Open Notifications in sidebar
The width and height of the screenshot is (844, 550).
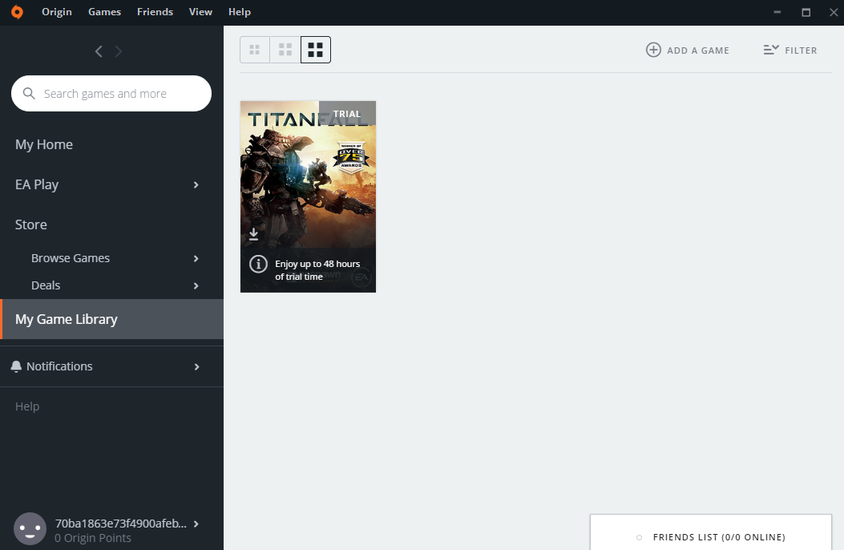tap(59, 366)
